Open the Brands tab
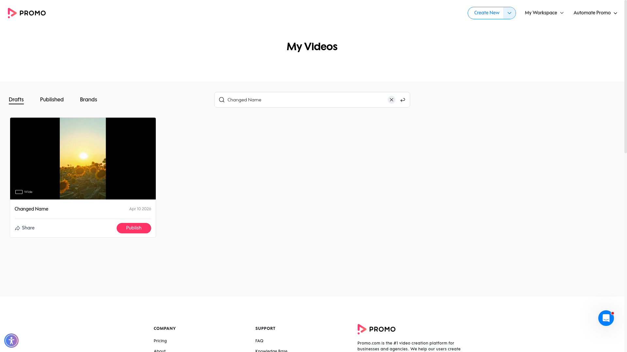The height and width of the screenshot is (352, 627). [x=88, y=100]
